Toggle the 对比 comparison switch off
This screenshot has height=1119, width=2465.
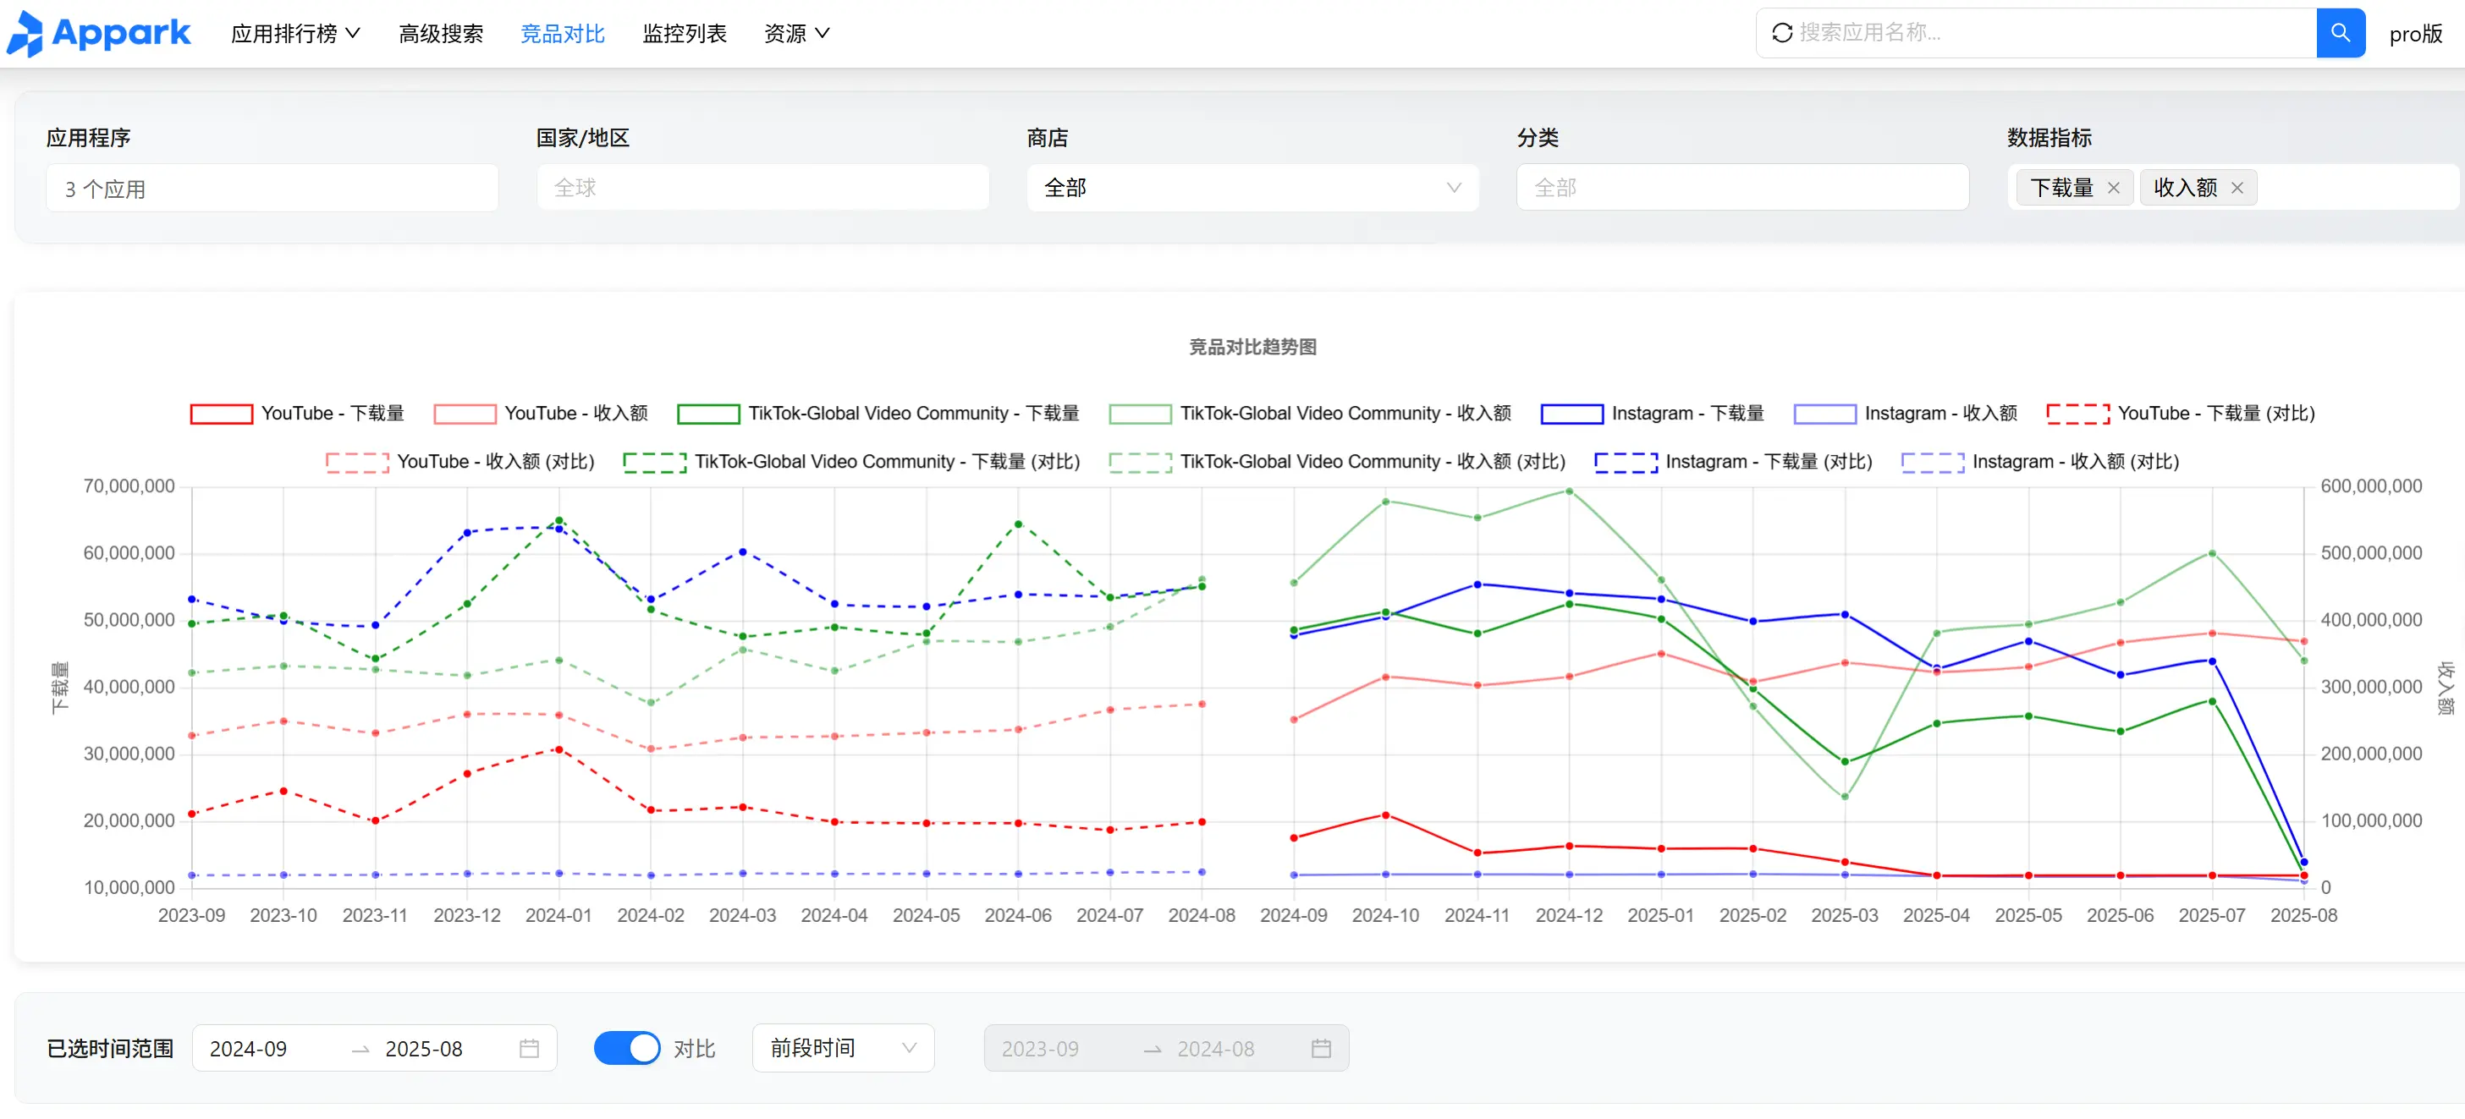627,1048
